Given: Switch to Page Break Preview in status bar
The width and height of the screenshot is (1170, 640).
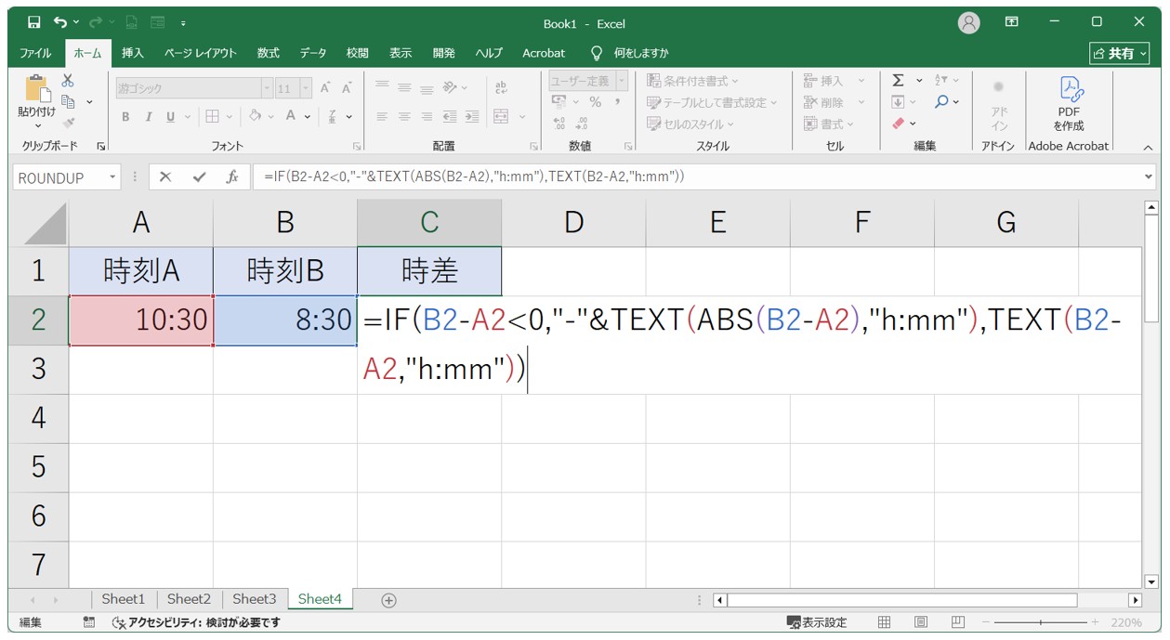Looking at the screenshot, I should point(958,622).
